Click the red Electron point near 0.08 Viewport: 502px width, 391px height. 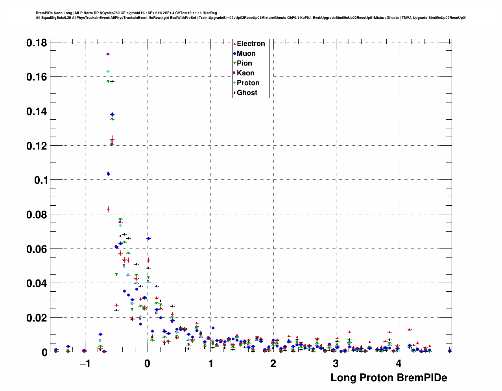[x=108, y=209]
